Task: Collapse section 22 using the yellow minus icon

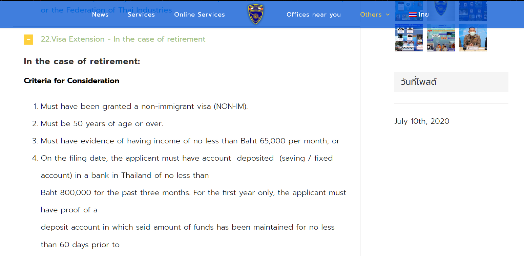Action: tap(28, 40)
